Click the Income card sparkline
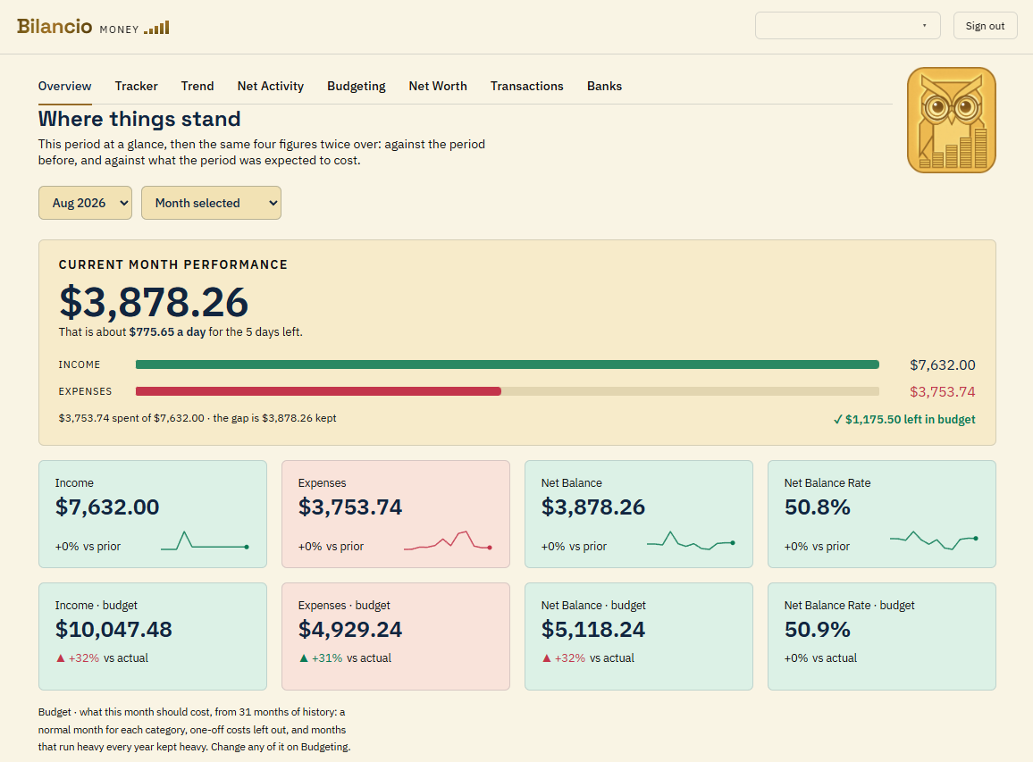Screen dimensions: 1033x762 (x=205, y=540)
